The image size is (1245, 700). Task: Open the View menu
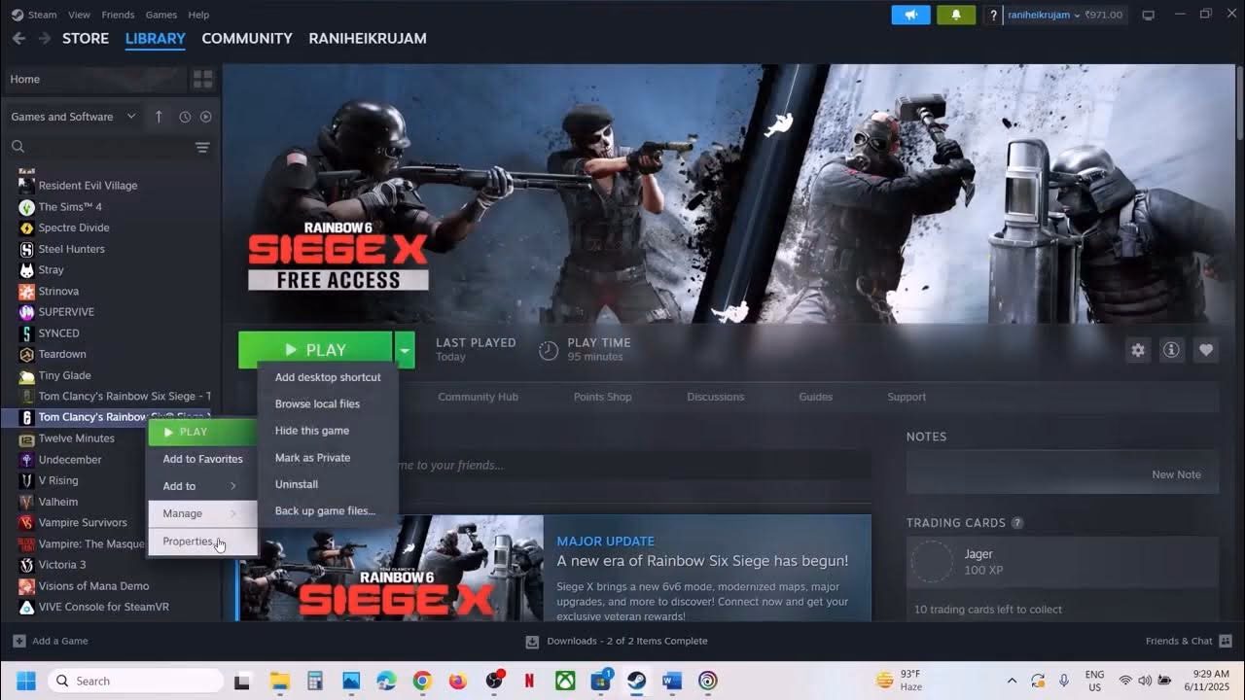[79, 15]
